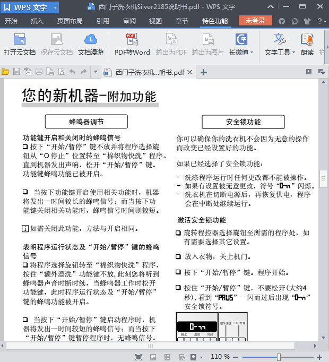
Task: Click the zoom slider handle
Action: coord(279,357)
